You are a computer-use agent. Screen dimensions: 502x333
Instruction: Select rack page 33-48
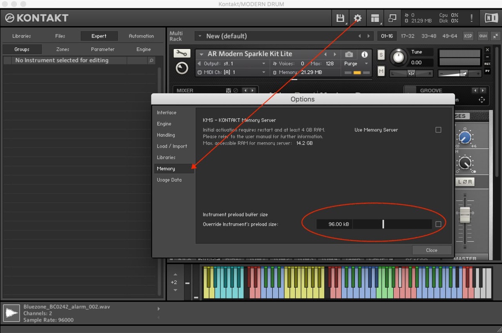(429, 36)
